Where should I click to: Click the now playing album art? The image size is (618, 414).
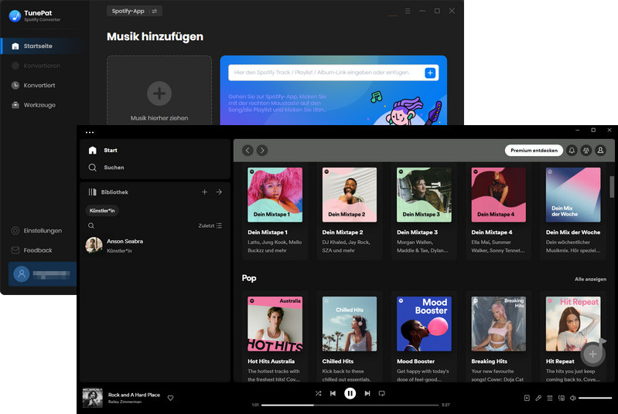[93, 398]
